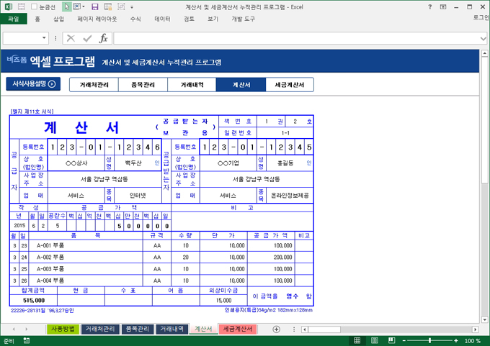Open Customize Quick Access Toolbar dropdown

coord(132,7)
